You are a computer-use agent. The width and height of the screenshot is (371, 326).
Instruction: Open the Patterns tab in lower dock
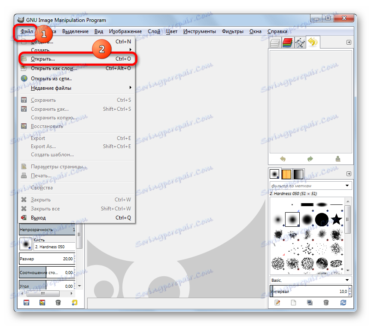pos(286,174)
